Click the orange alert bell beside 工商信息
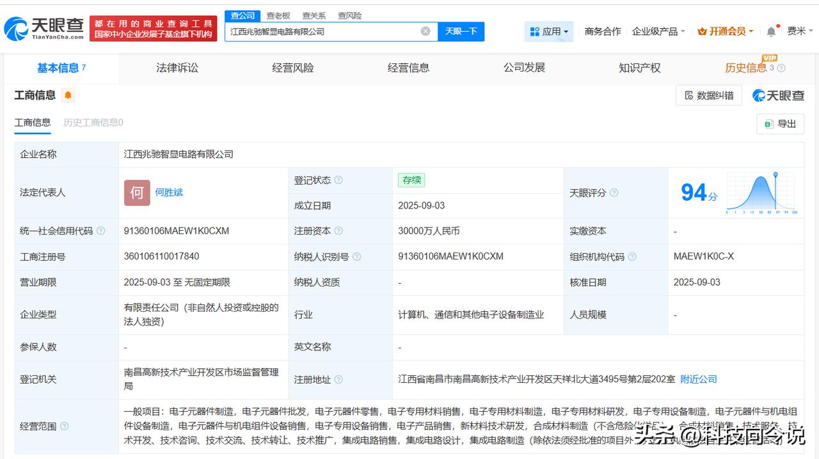The height and width of the screenshot is (459, 819). coord(68,95)
